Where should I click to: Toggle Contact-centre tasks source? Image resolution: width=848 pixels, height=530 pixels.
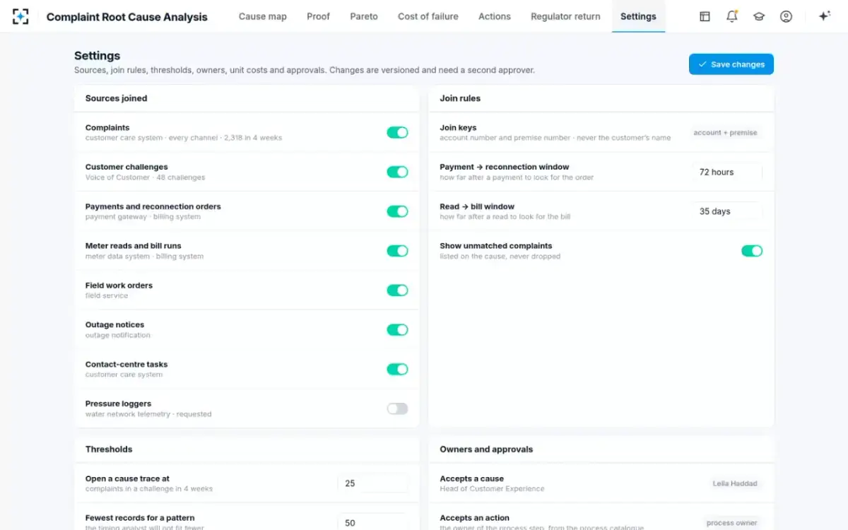[x=397, y=369]
